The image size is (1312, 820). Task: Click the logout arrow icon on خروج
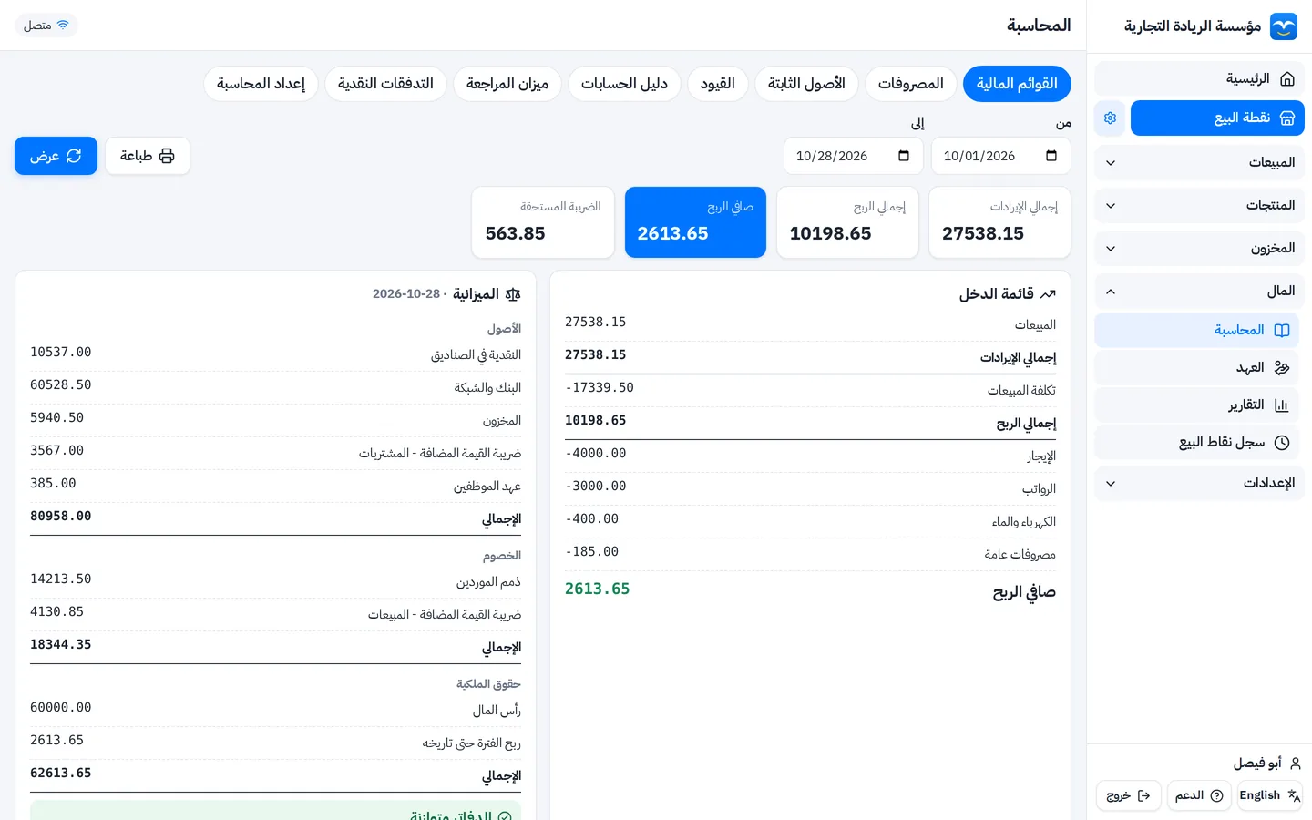(x=1144, y=795)
